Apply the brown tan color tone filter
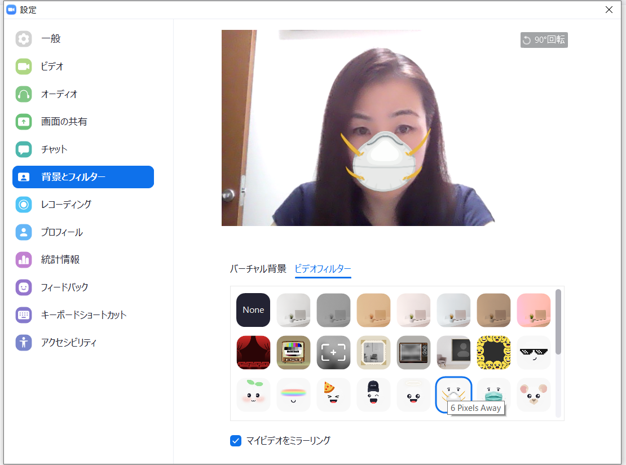This screenshot has width=626, height=465. (x=493, y=310)
